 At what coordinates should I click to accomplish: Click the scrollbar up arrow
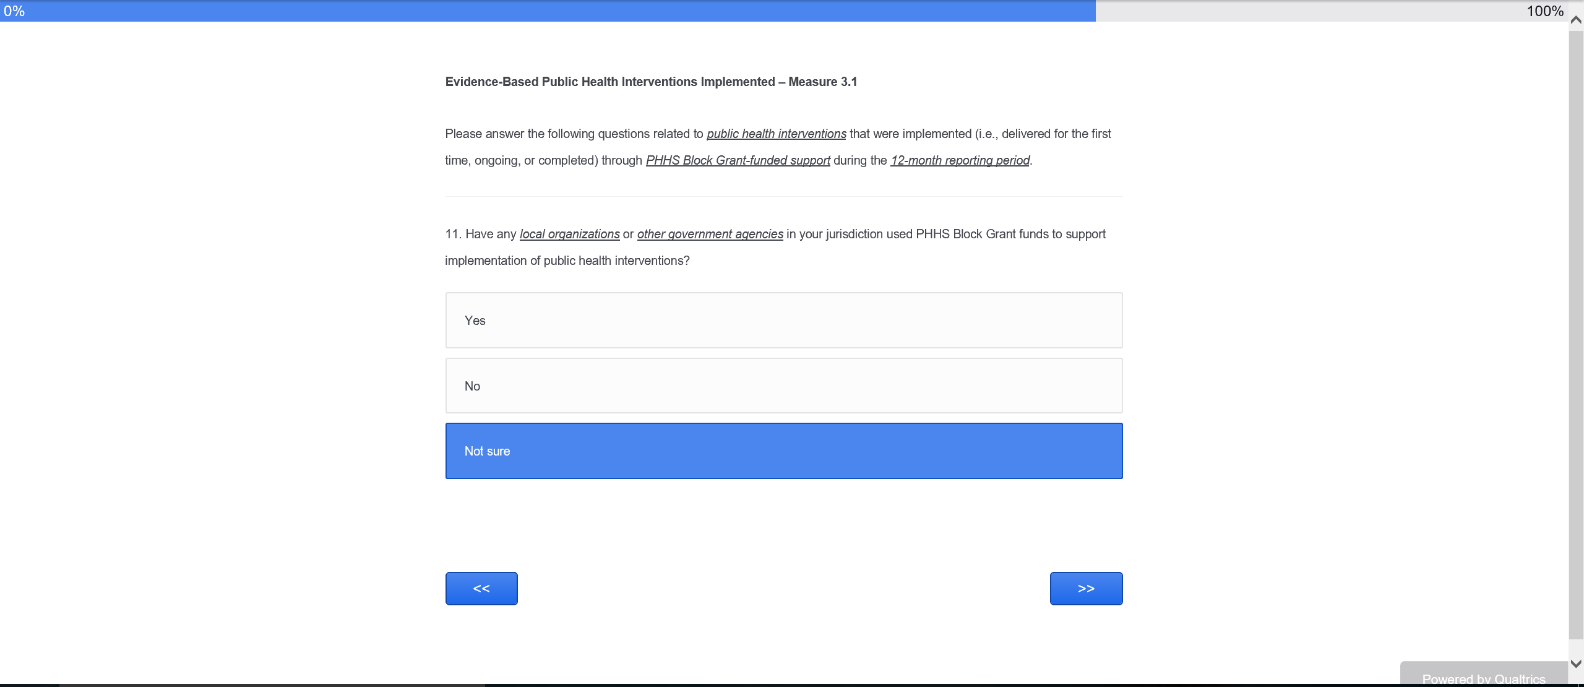pyautogui.click(x=1576, y=20)
